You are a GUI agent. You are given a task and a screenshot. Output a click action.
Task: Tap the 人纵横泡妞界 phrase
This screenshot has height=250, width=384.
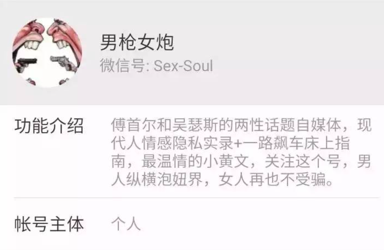pos(157,180)
